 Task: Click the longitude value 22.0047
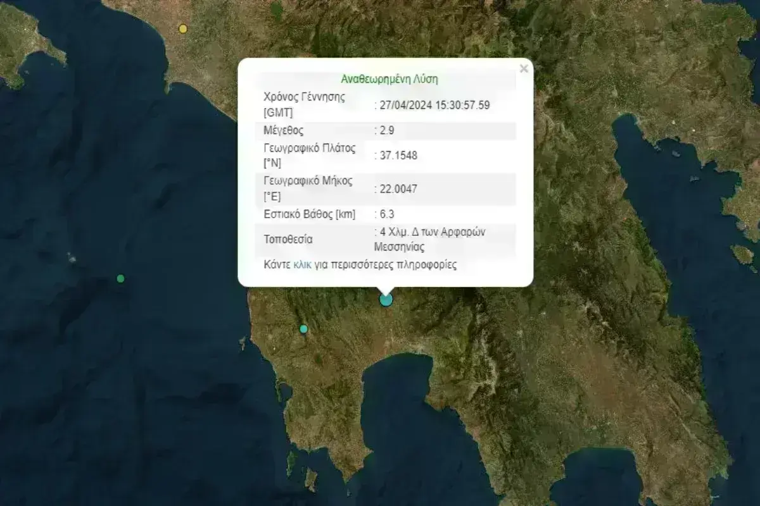[x=397, y=189]
